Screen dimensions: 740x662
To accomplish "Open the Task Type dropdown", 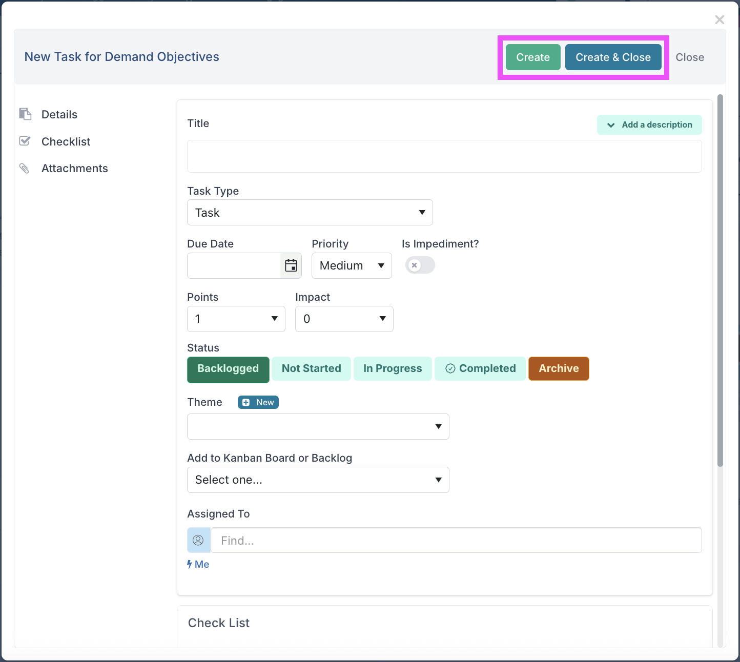I will (310, 213).
